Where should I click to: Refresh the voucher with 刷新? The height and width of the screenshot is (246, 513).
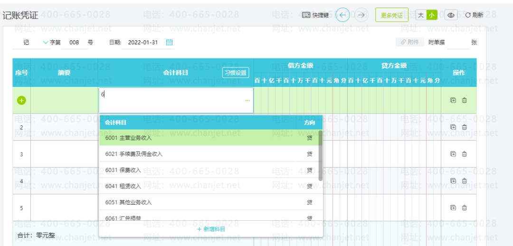[x=474, y=15]
